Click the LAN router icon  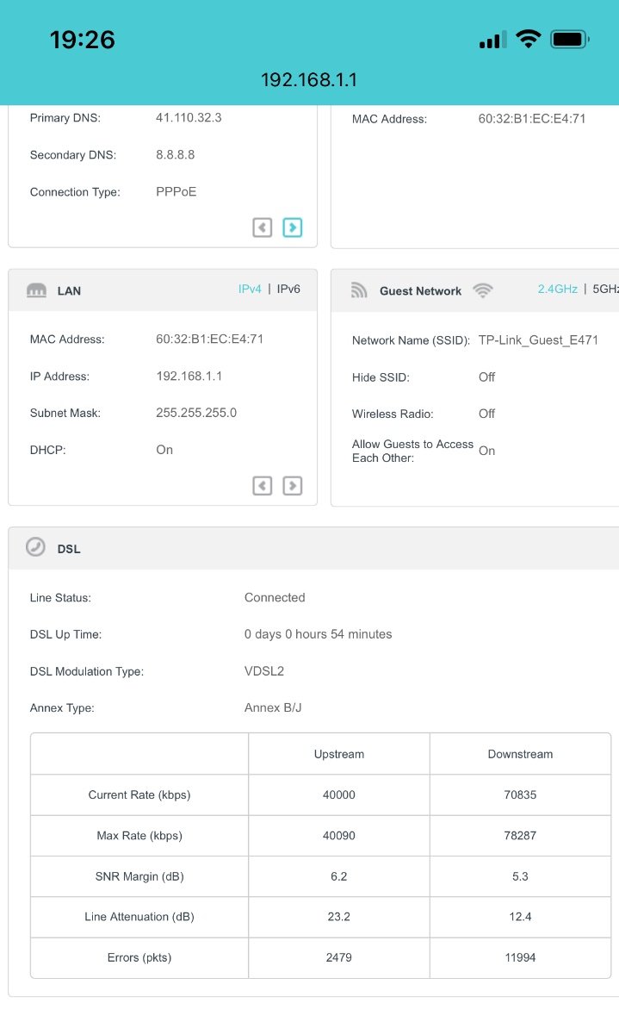(36, 290)
